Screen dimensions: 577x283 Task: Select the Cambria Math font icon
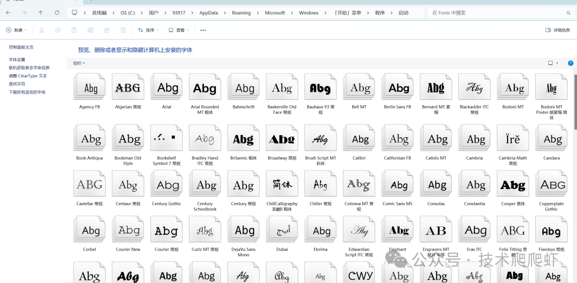[x=513, y=138]
